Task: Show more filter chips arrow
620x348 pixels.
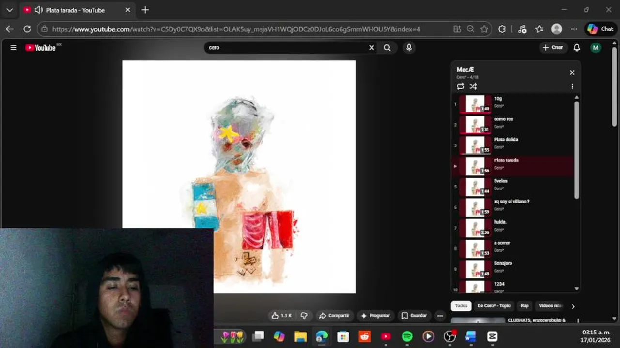Action: (x=573, y=306)
